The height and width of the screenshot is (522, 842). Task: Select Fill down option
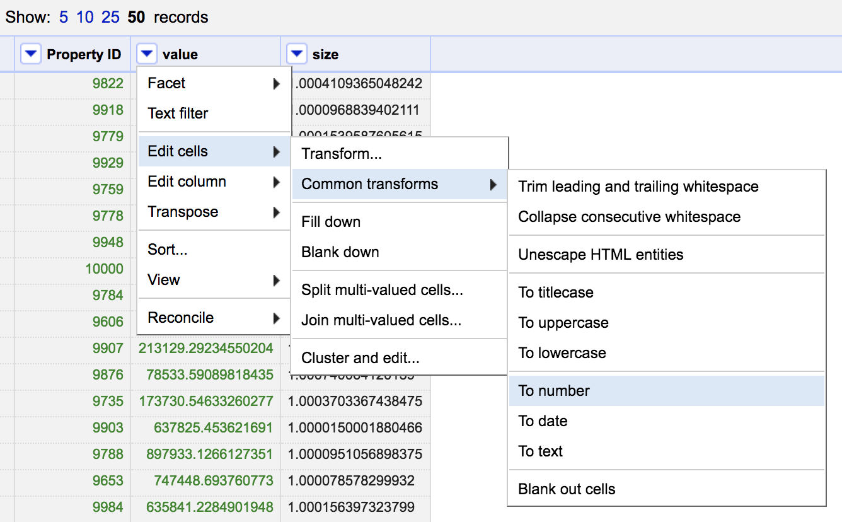click(x=400, y=222)
